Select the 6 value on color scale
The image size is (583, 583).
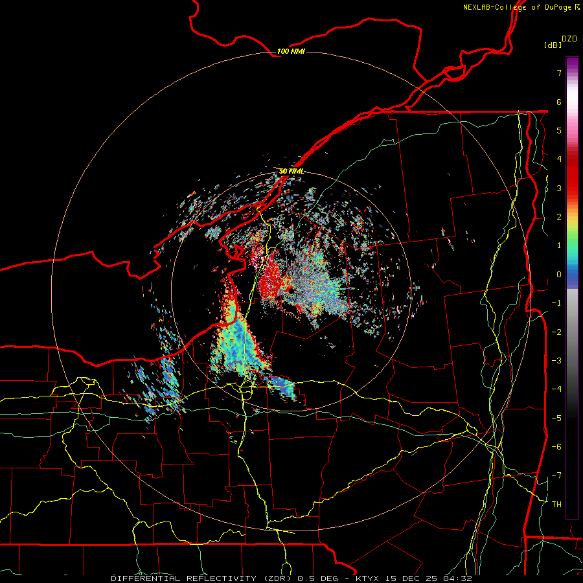click(559, 102)
